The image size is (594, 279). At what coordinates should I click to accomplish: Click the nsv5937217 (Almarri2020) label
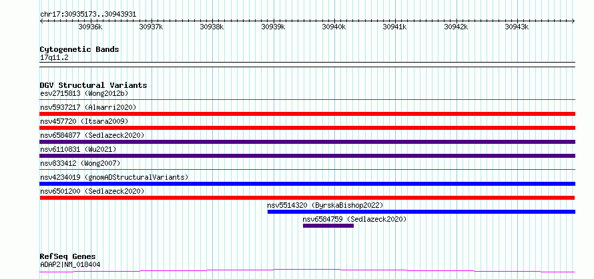tap(88, 107)
